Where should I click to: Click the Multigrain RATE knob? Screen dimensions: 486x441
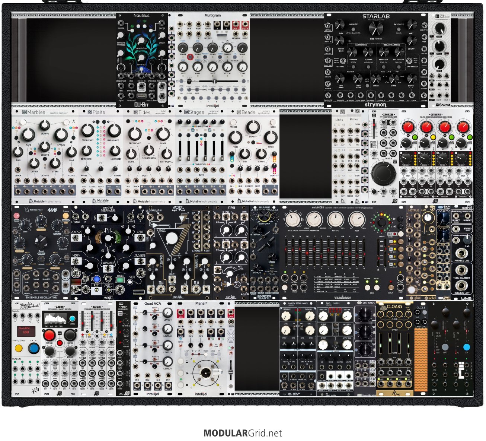(x=198, y=67)
